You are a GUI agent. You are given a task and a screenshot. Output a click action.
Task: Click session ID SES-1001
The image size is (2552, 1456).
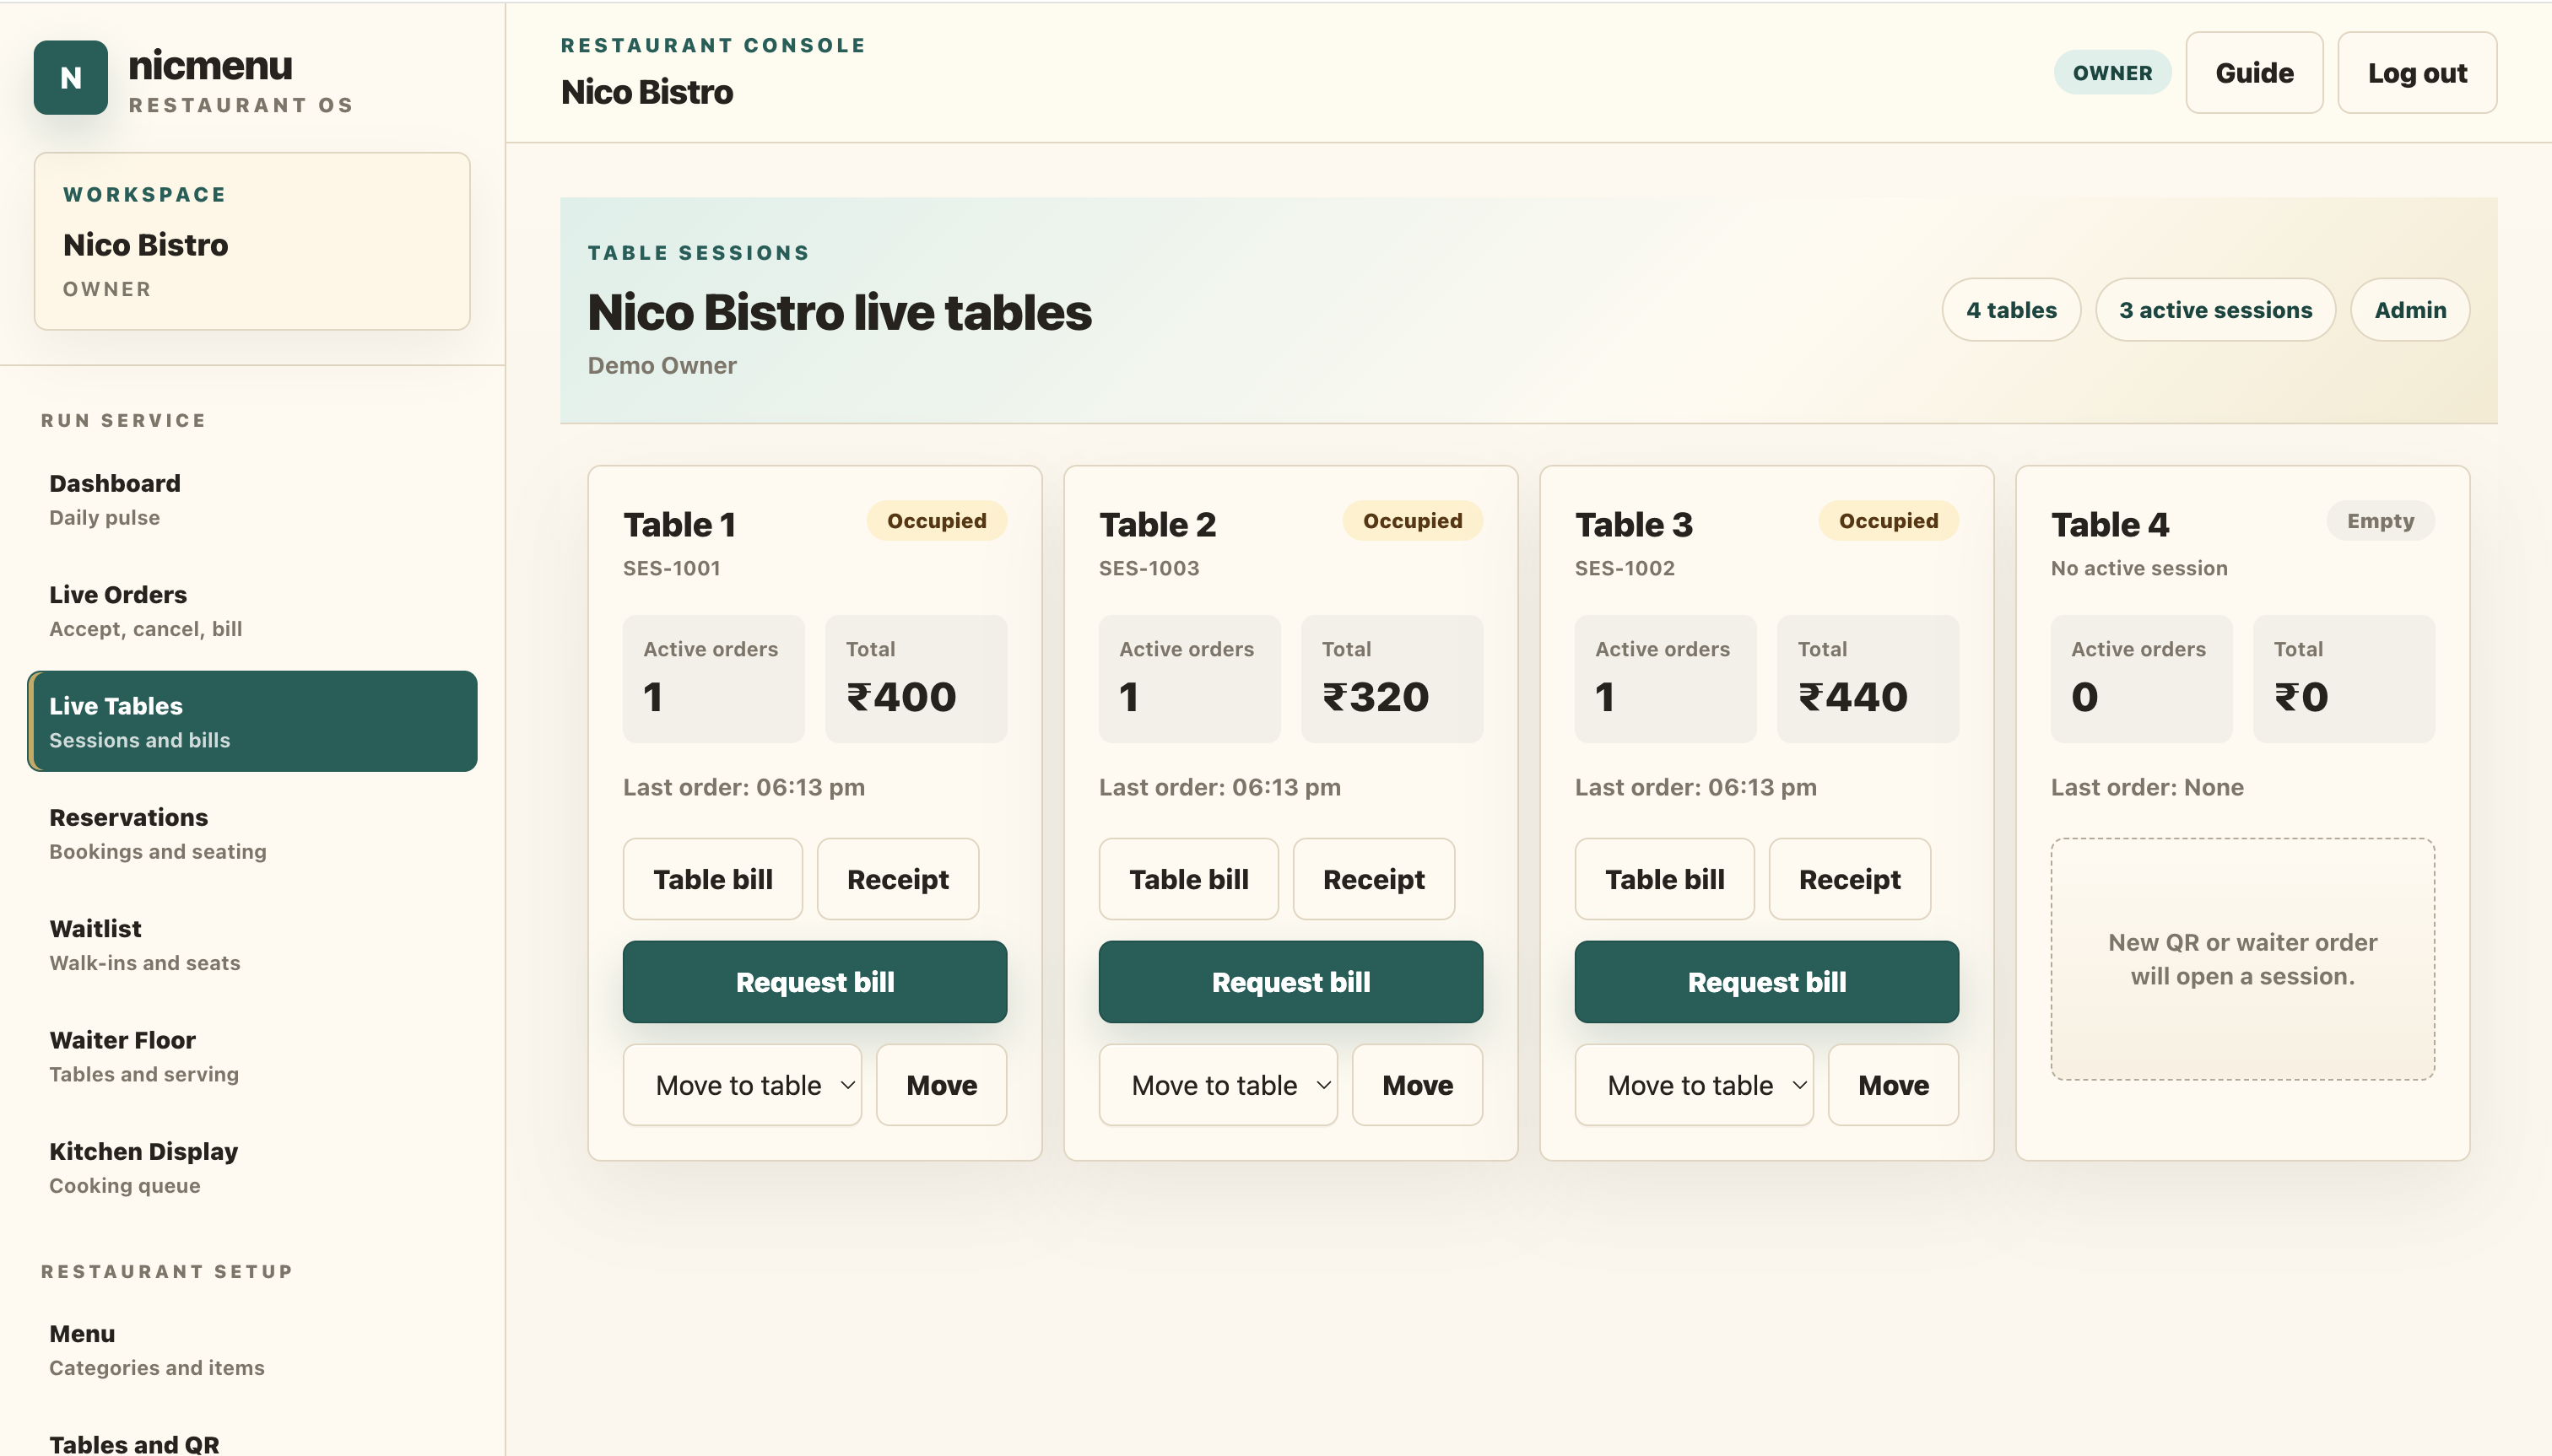pyautogui.click(x=671, y=568)
